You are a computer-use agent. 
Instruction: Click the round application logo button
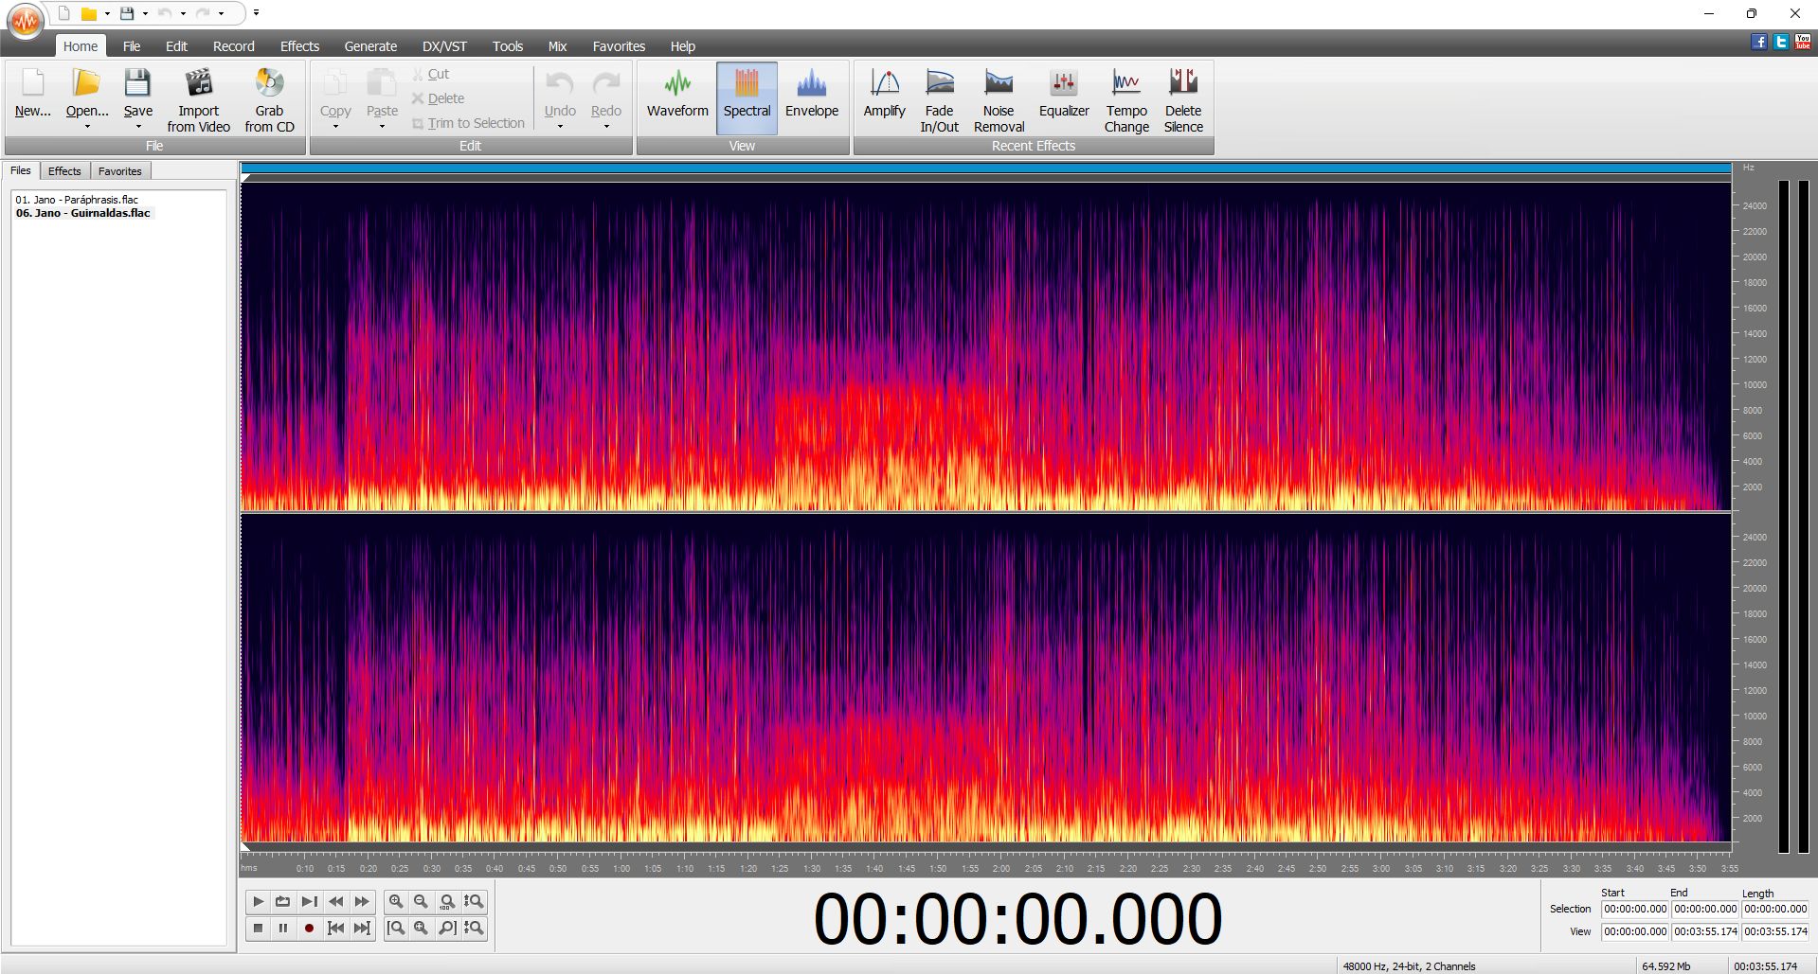(x=26, y=21)
